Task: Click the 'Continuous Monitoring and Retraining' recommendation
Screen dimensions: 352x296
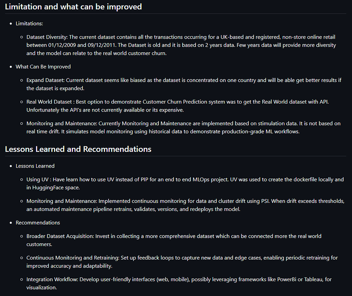Action: [x=182, y=262]
